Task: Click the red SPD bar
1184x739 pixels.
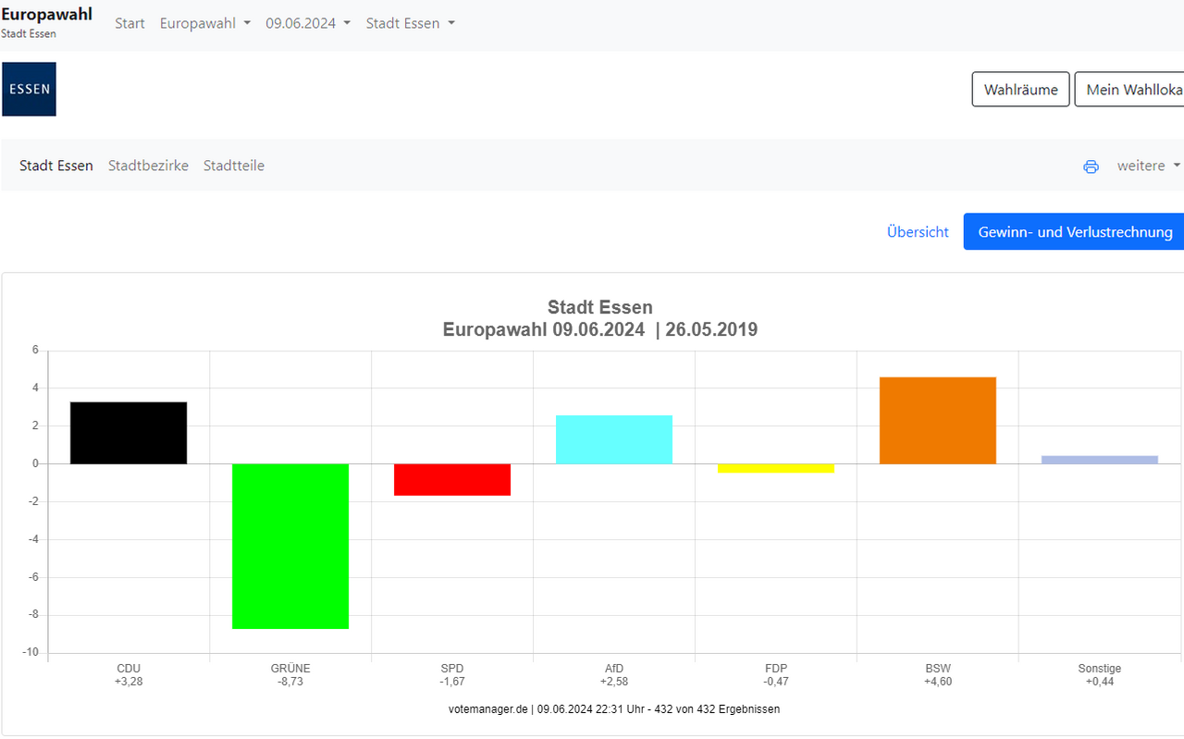Action: pos(452,479)
